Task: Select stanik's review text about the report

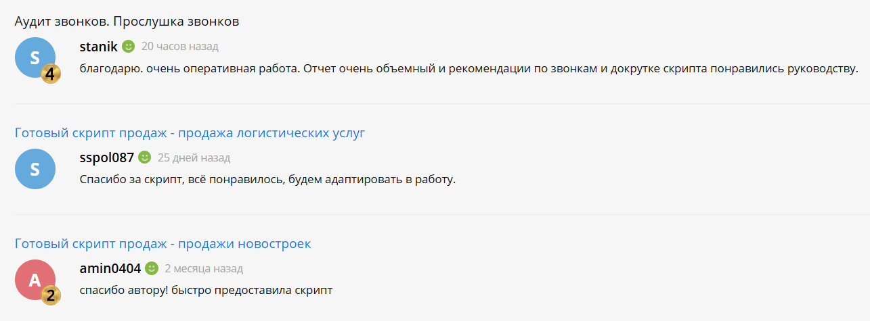Action: point(469,68)
